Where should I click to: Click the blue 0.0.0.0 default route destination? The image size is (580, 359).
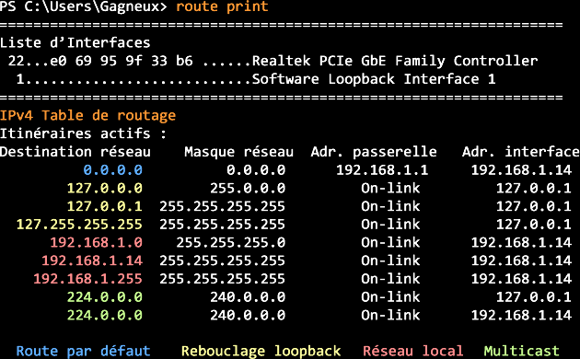[113, 170]
